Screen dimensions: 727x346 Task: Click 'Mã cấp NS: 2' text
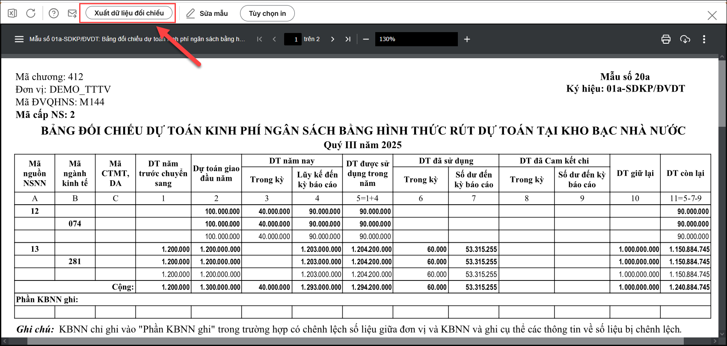click(x=45, y=115)
